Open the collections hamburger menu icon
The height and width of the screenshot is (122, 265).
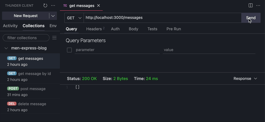coord(54,38)
